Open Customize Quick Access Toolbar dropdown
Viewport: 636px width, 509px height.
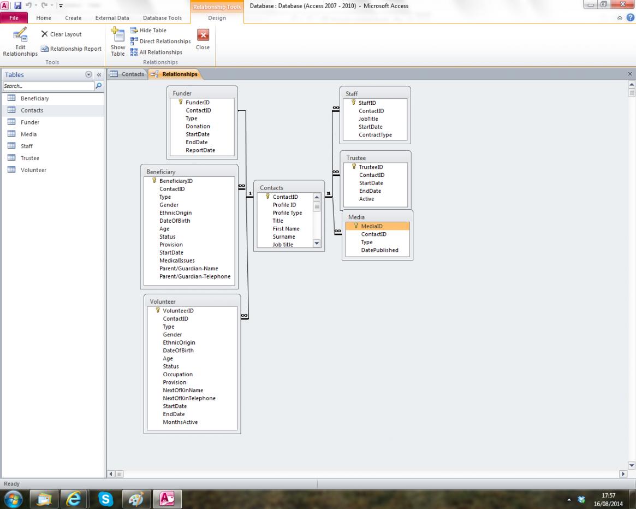(x=61, y=5)
